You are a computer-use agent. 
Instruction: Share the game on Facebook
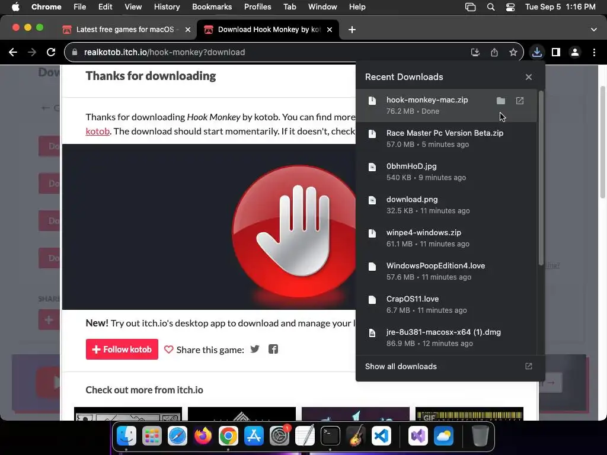pyautogui.click(x=273, y=350)
